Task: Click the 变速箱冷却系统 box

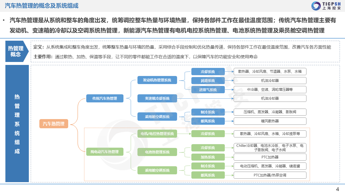Action: pyautogui.click(x=157, y=98)
